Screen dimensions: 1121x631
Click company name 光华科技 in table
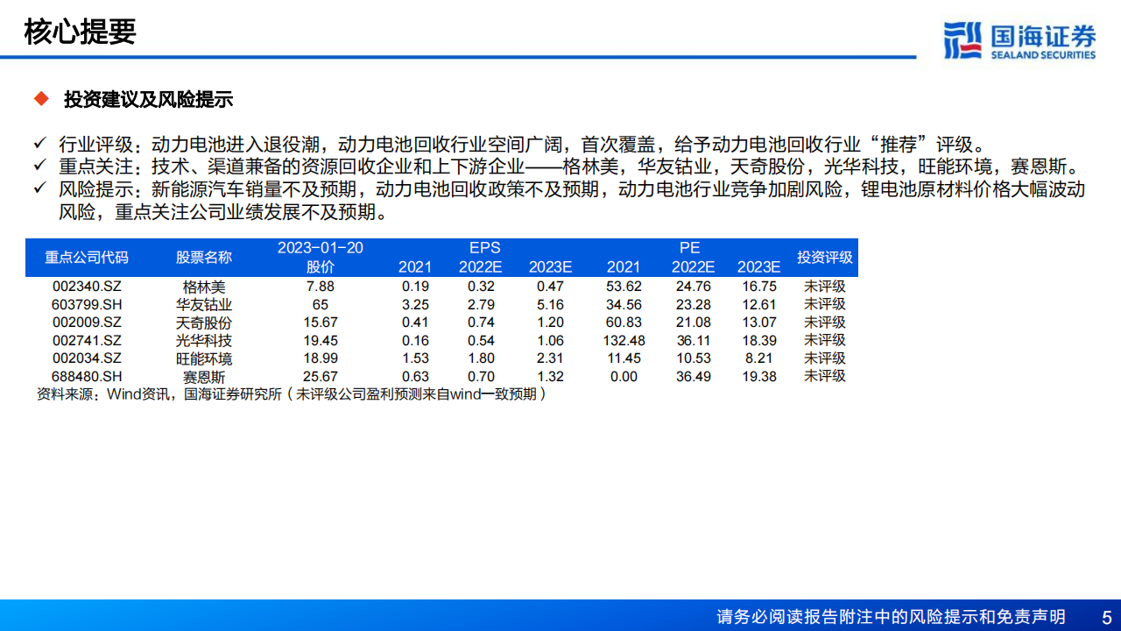pyautogui.click(x=204, y=340)
